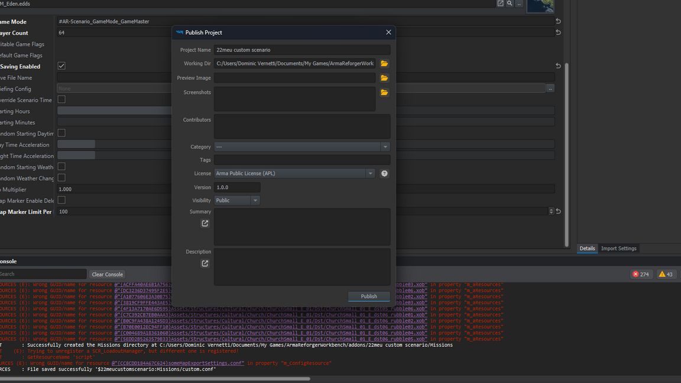681x383 pixels.
Task: Click the Clear Console button
Action: [x=107, y=274]
